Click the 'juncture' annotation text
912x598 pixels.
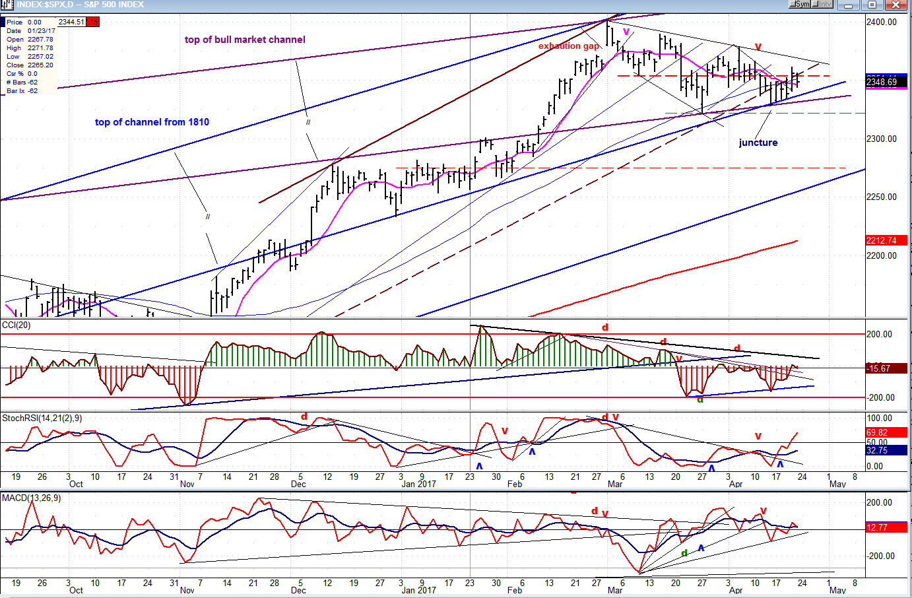758,143
